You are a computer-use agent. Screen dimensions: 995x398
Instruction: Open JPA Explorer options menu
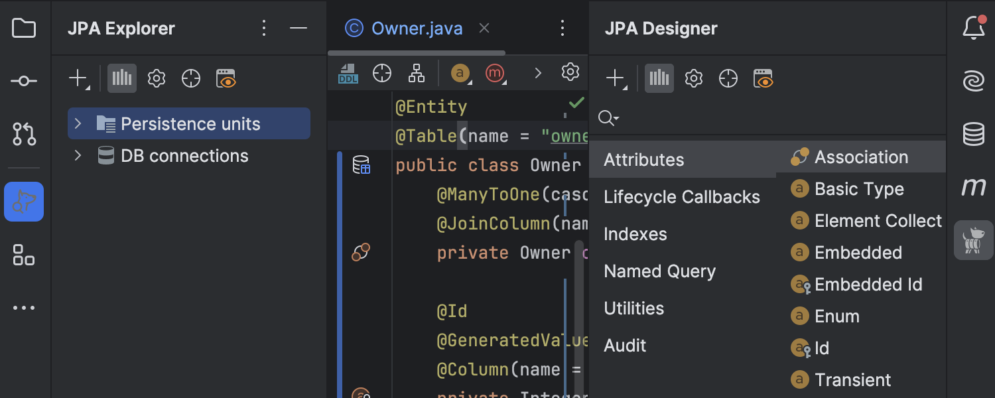click(264, 28)
